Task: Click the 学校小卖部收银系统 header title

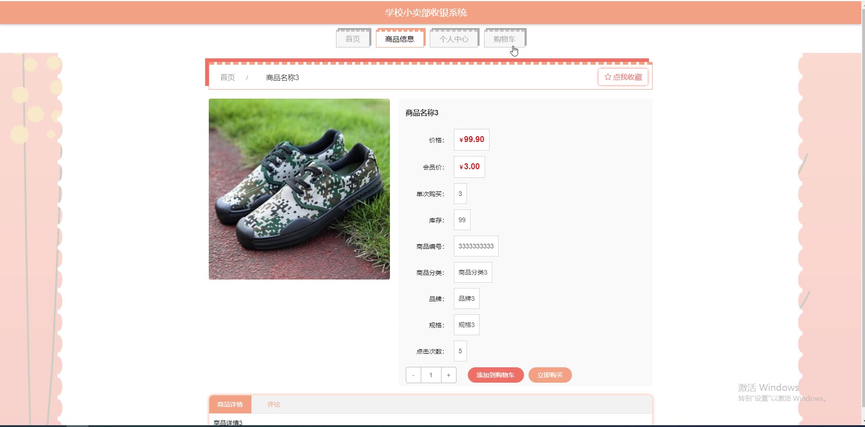Action: point(426,12)
